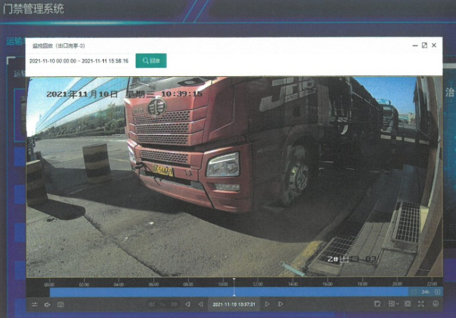Screen dimensions: 456x318
Task: Step to previous frame in playback
Action: coord(188,304)
